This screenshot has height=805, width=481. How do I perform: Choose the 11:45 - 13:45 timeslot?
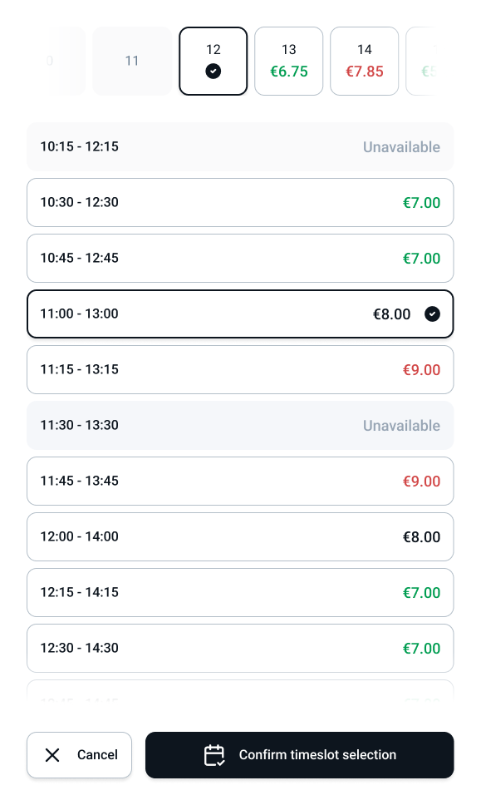click(240, 481)
